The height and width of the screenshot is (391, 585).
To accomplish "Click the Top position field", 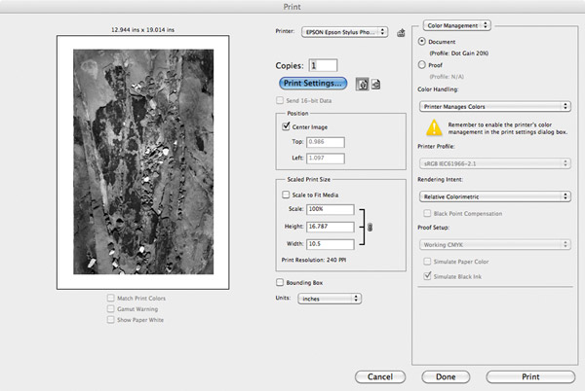I will click(326, 142).
